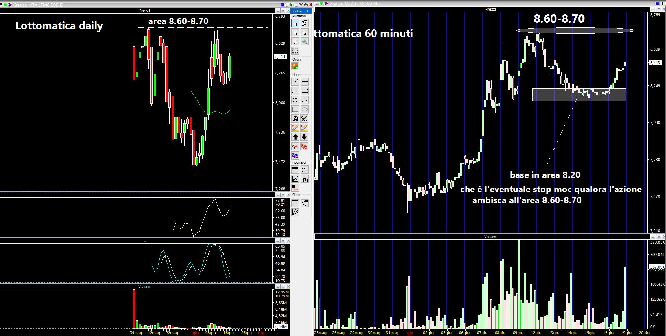Screen dimensions: 666x336
Task: Choose the Gann GAN grid tool
Action: (305, 203)
